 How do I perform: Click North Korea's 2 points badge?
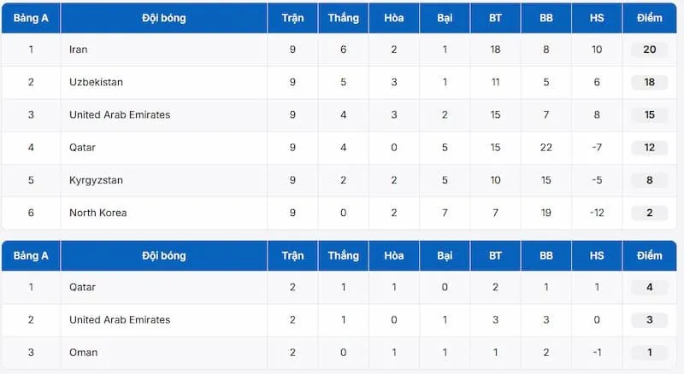coord(649,212)
